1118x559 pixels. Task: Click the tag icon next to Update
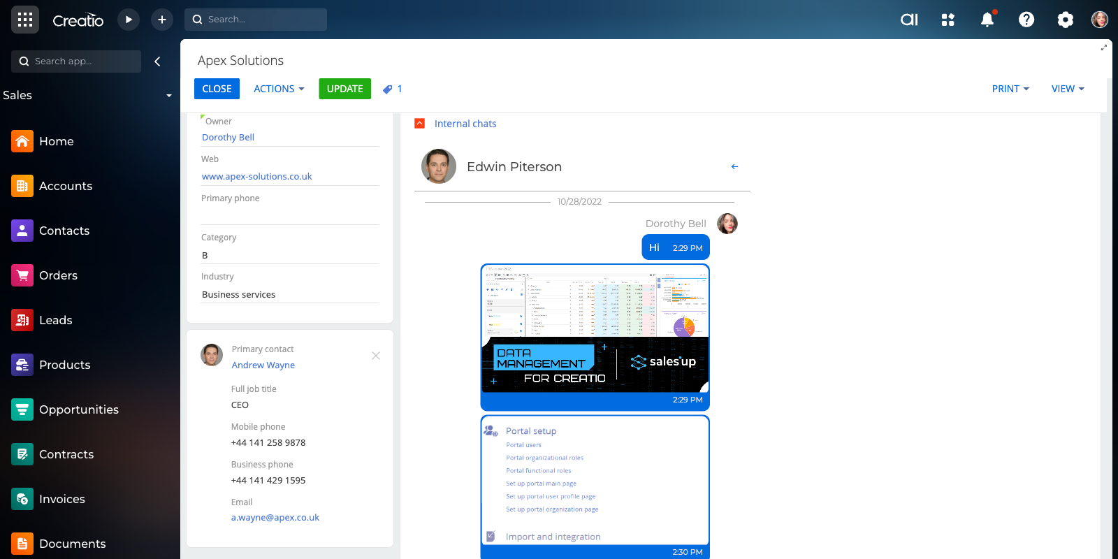coord(388,89)
